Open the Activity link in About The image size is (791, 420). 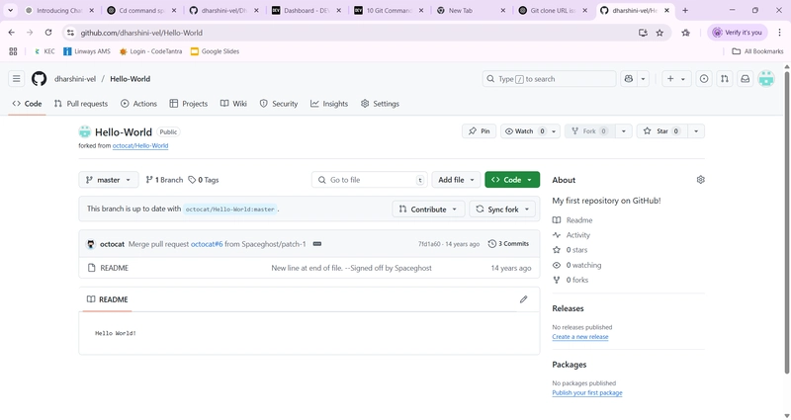[571, 235]
